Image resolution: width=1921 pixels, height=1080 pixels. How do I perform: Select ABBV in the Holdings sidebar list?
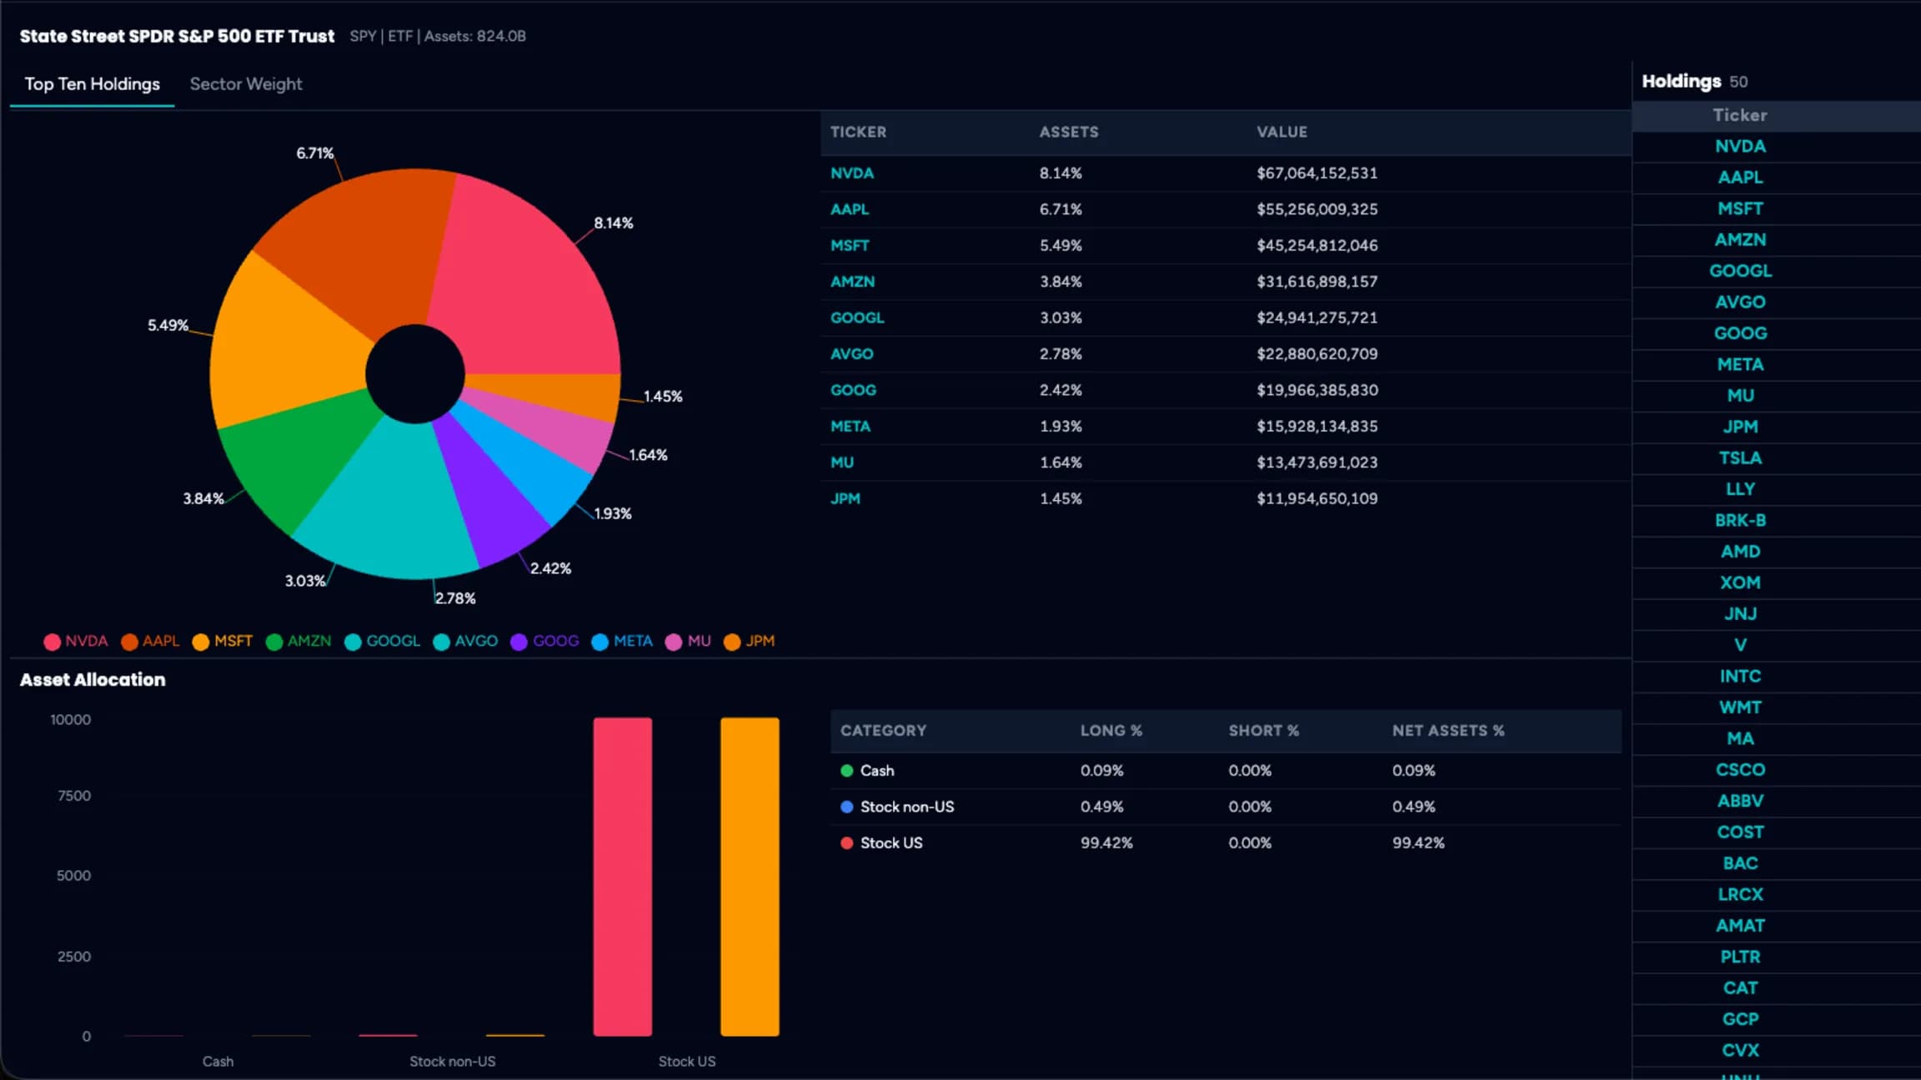(x=1740, y=801)
